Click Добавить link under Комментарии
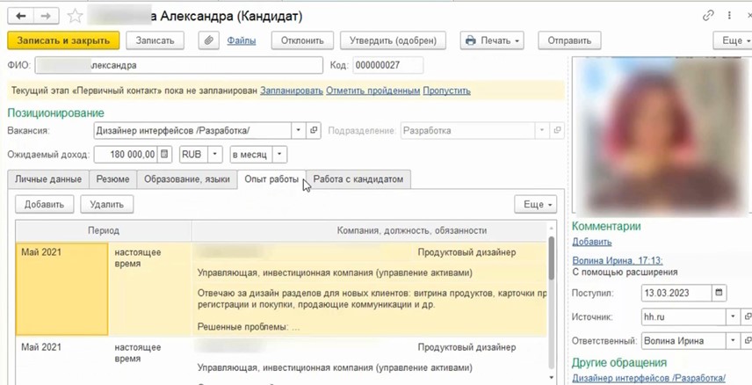752x385 pixels. (592, 242)
